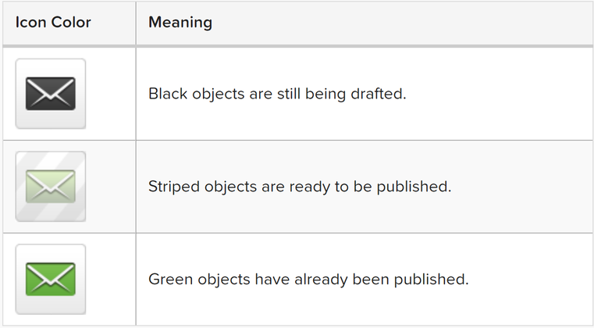The width and height of the screenshot is (594, 328).
Task: Click the word 'drafted' in first description
Action: point(376,94)
